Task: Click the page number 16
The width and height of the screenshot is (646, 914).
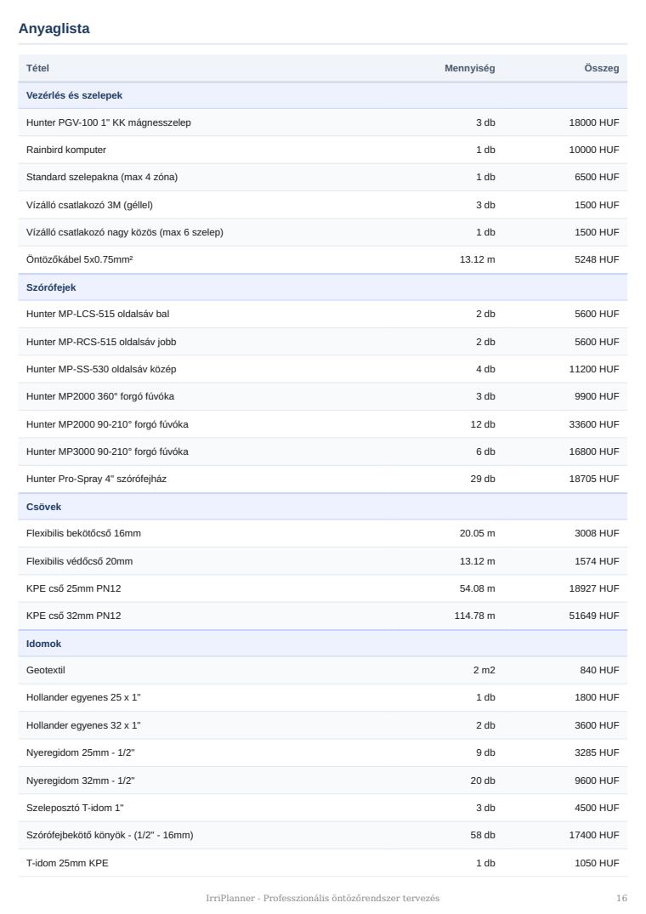Action: pos(621,898)
